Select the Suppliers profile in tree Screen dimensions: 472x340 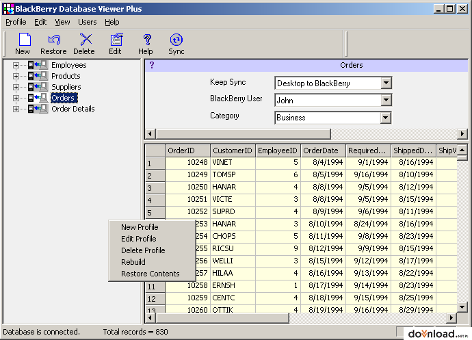tap(66, 87)
